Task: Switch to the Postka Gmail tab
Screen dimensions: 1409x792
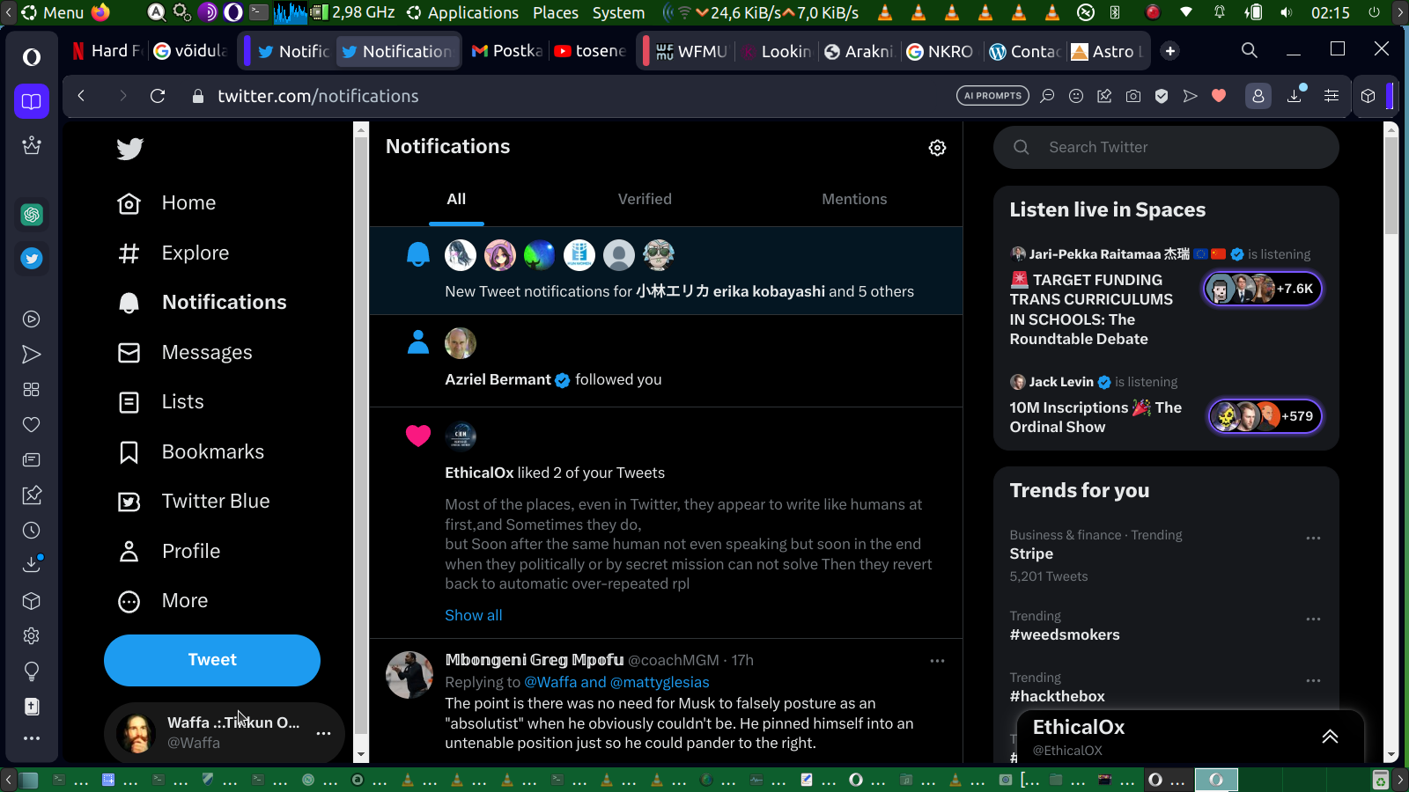Action: 506,51
